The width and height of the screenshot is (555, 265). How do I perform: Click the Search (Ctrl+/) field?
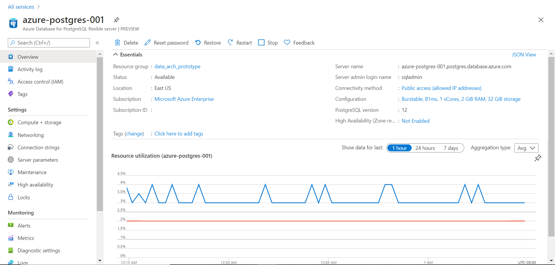(49, 43)
